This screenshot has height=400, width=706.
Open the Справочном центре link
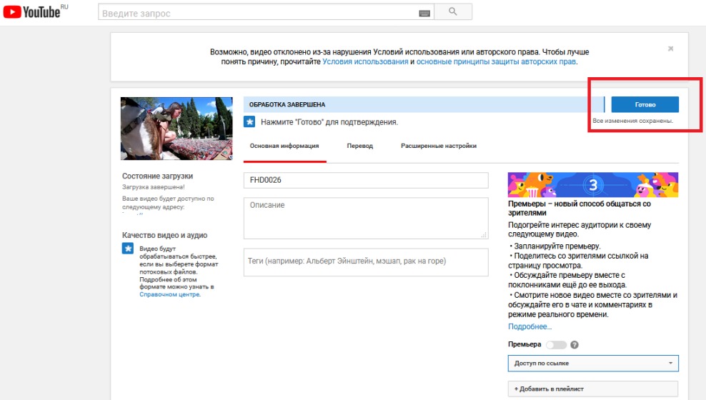tap(169, 294)
